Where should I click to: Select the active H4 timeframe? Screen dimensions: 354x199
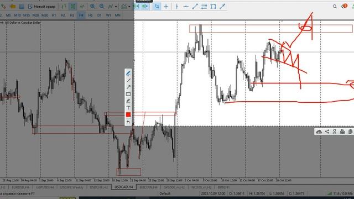pos(81,15)
